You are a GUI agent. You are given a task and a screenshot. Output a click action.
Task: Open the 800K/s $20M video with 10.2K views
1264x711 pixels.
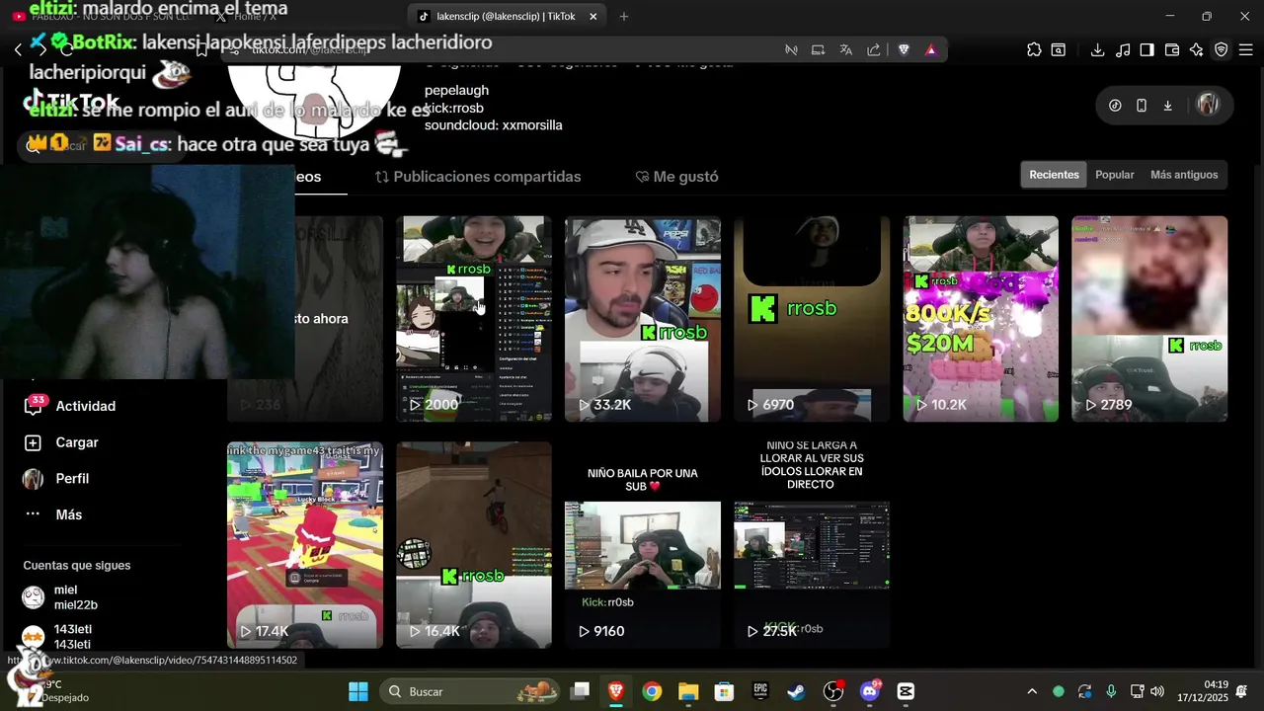click(x=981, y=319)
